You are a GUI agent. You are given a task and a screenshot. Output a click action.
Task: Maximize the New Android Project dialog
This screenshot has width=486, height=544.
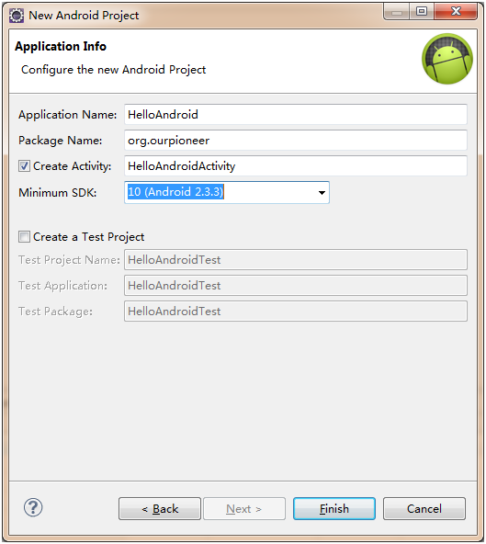422,12
